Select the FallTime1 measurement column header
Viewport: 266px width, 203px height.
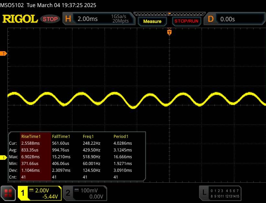pos(61,136)
